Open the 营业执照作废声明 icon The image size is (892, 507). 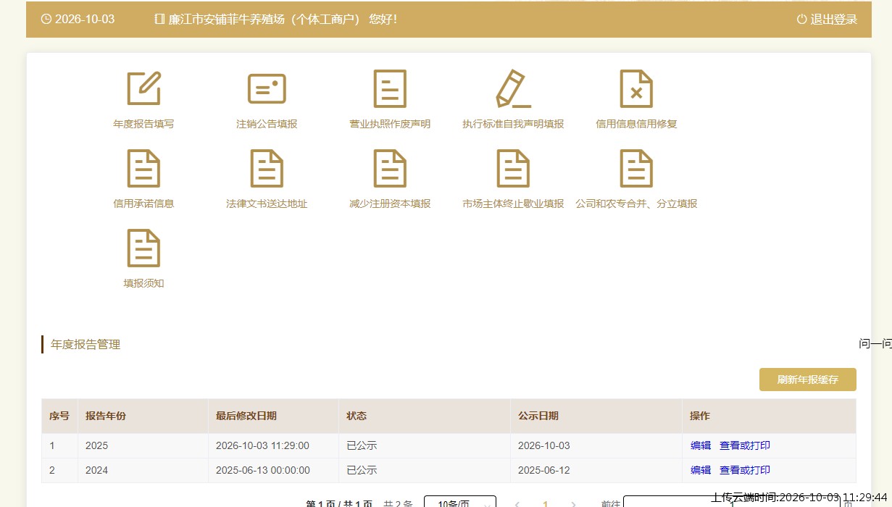click(x=390, y=89)
